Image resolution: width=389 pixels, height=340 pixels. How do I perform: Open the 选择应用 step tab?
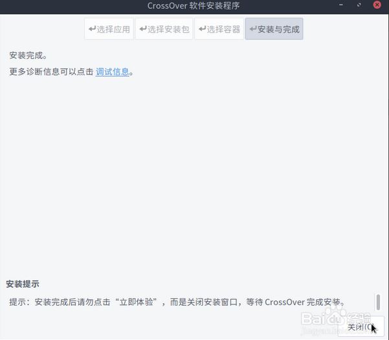pos(109,28)
